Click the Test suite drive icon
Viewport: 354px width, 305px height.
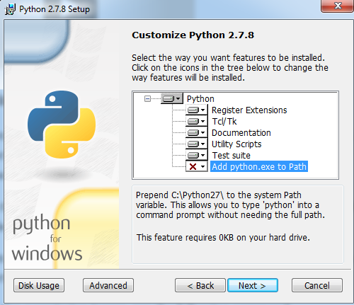click(193, 155)
